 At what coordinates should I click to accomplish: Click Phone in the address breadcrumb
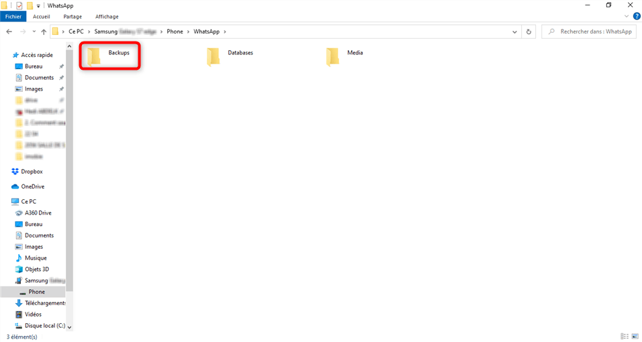[175, 32]
